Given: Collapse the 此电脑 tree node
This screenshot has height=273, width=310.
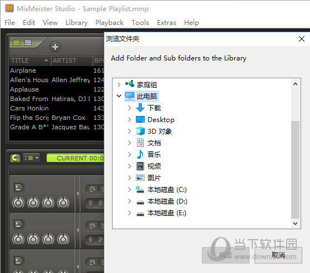Looking at the screenshot, I should [x=119, y=96].
